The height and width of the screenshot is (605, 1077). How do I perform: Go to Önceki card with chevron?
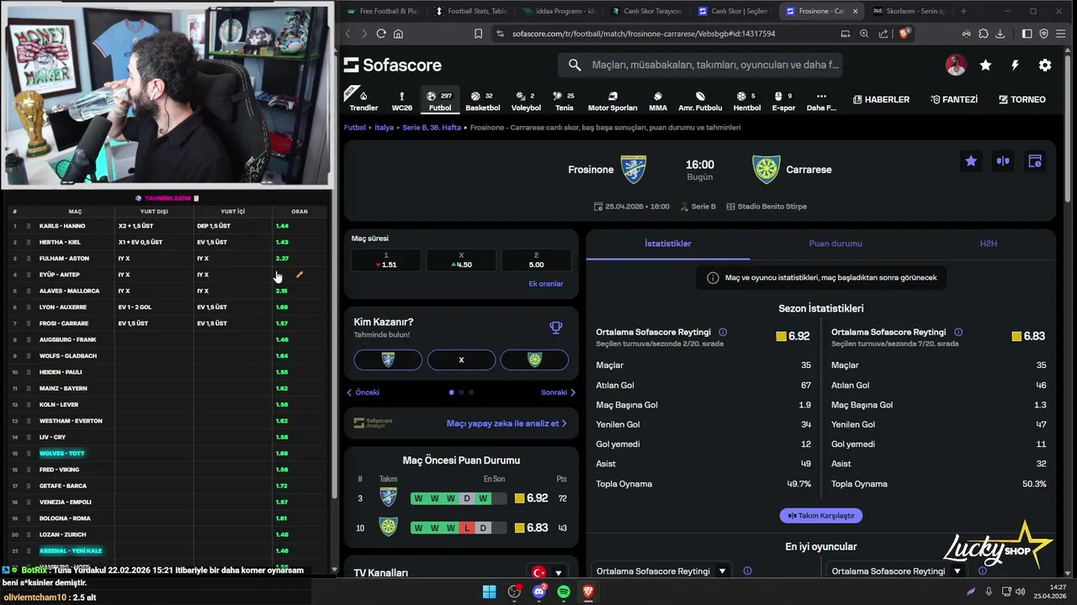(363, 392)
